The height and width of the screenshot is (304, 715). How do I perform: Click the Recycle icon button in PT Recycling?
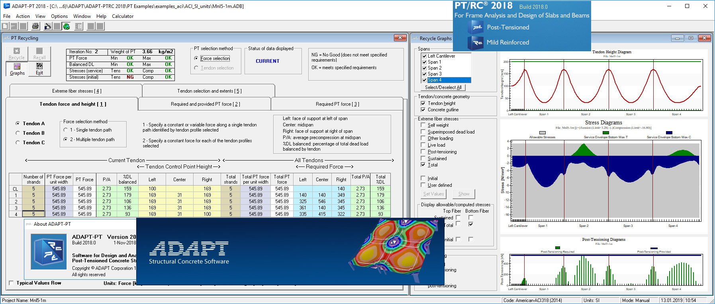[x=17, y=54]
